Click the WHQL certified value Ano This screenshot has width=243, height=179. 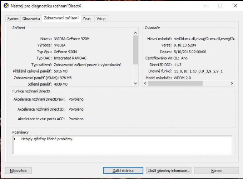[x=184, y=58]
